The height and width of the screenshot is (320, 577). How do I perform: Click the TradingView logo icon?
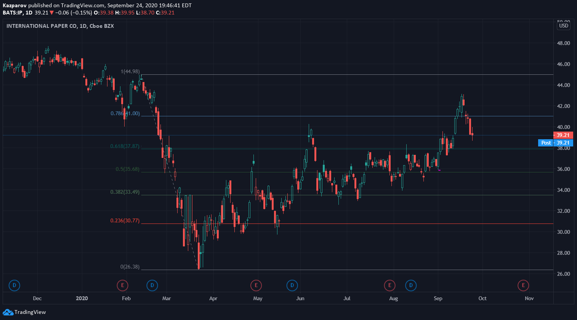coord(8,312)
